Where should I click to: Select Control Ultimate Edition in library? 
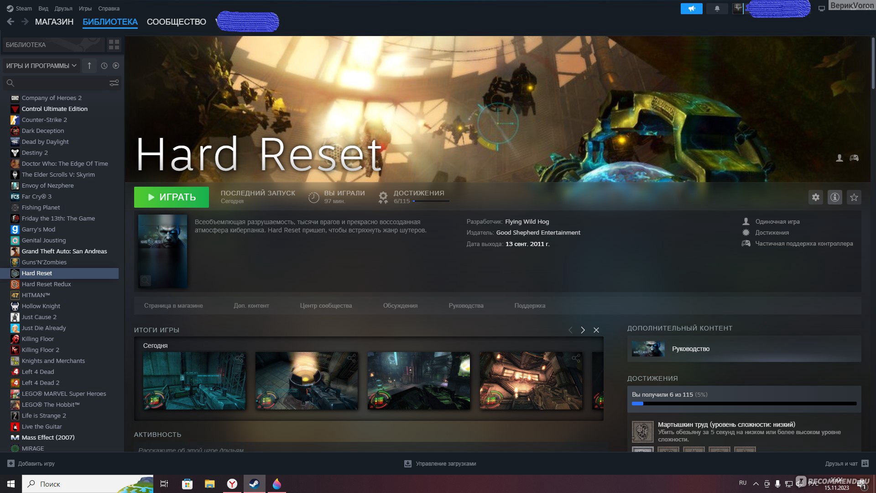54,109
